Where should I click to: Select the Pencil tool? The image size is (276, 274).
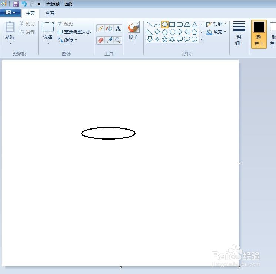tap(100, 29)
